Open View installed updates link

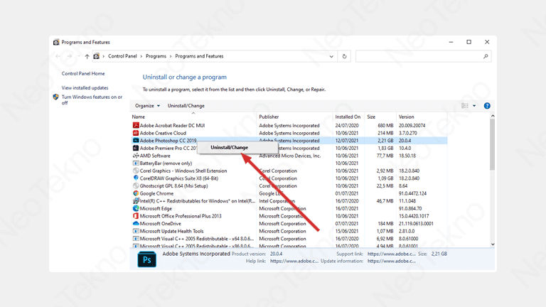(85, 87)
